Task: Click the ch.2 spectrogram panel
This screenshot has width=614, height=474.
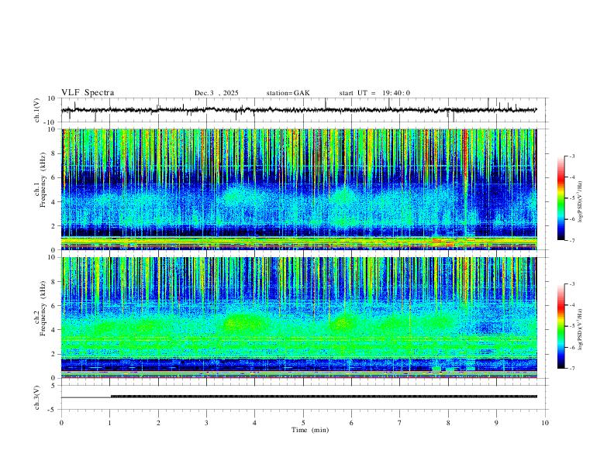Action: (299, 318)
